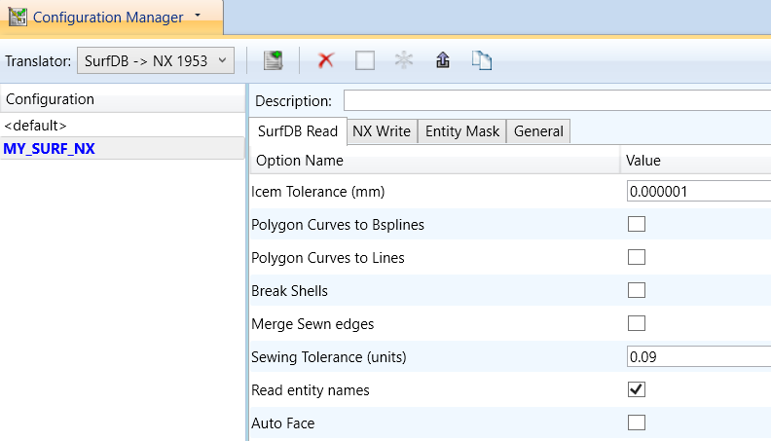Click the Merge Sewn edges option label
Viewport: 771px width, 441px height.
point(312,324)
